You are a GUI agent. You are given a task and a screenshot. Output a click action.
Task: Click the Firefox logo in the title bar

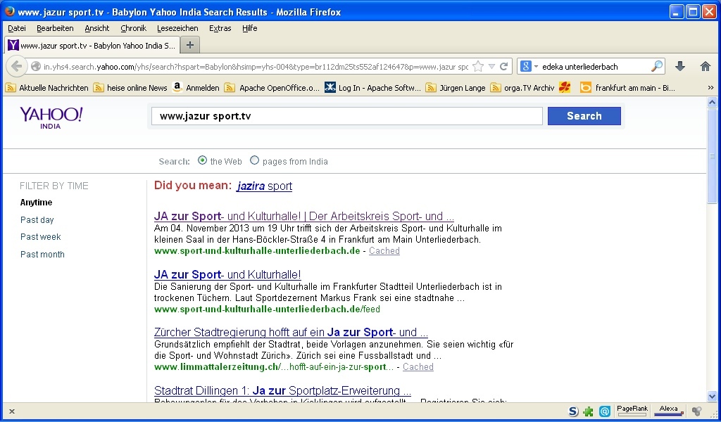(10, 11)
